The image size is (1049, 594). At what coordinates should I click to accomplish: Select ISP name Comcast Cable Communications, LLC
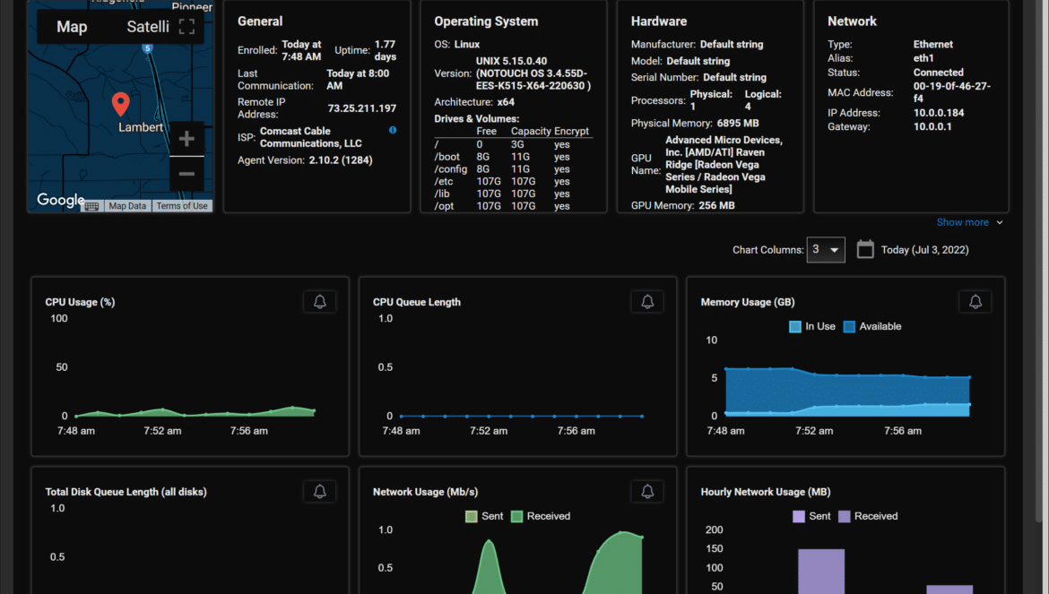[x=311, y=137]
